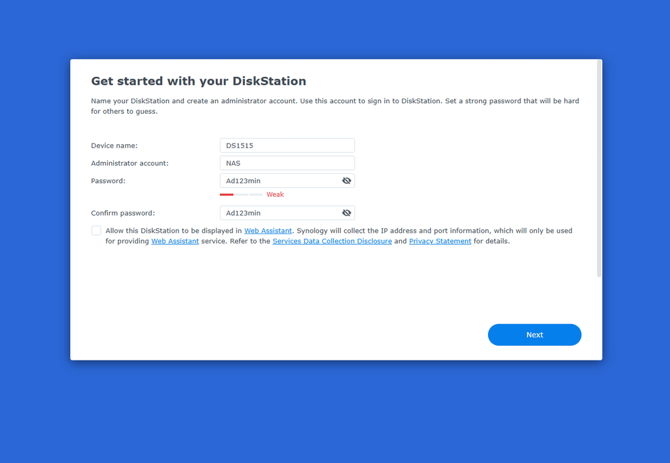Viewport: 670px width, 463px height.
Task: Toggle password visibility eye icon in Password field
Action: pos(346,181)
